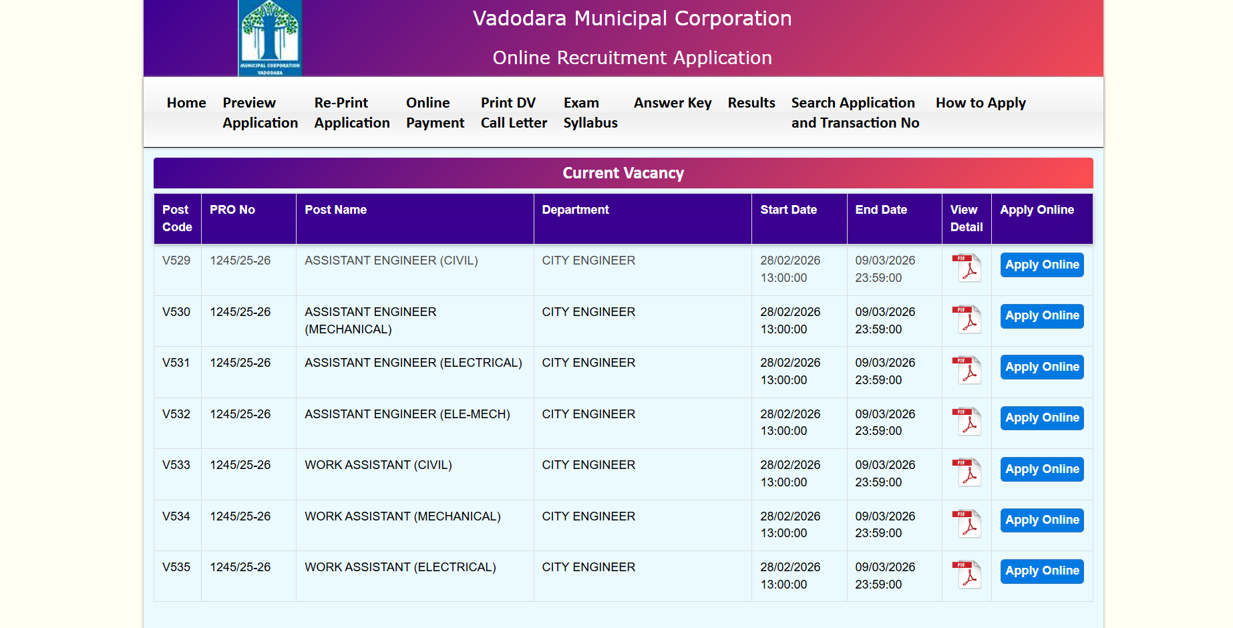Open Search Application and Transaction No
The image size is (1233, 628).
(x=855, y=113)
